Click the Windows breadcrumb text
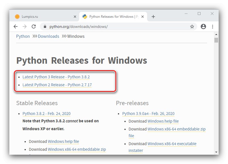 76,36
